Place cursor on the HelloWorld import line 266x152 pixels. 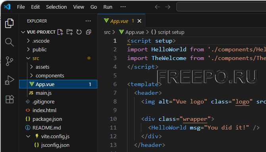point(197,49)
